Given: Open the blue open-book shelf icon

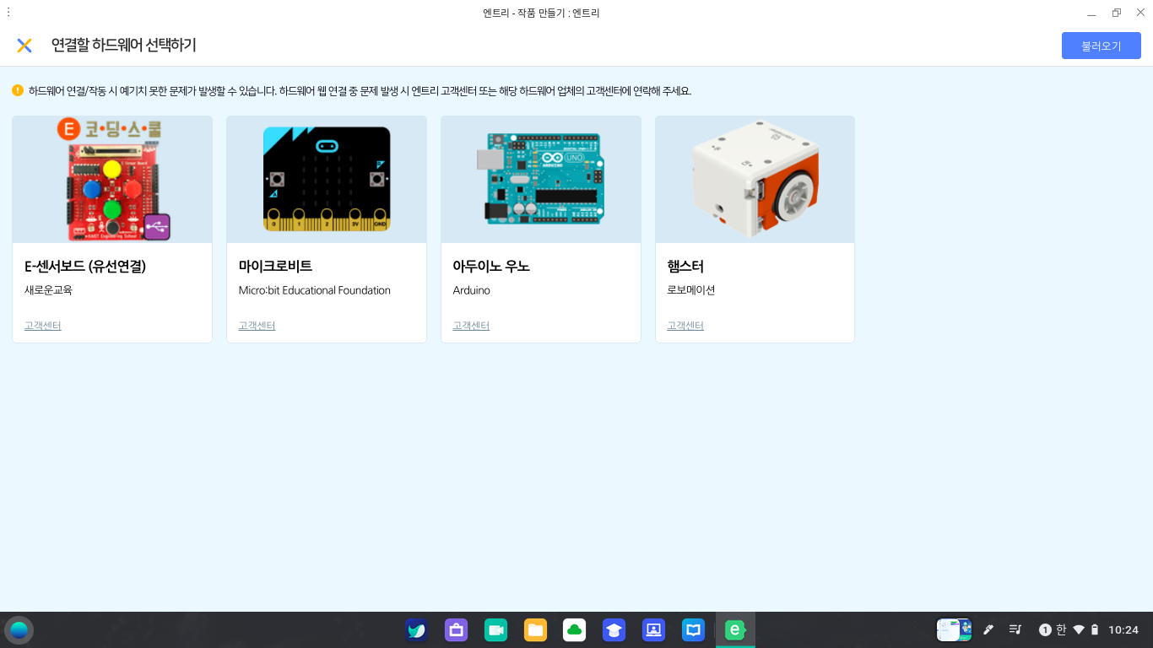Looking at the screenshot, I should [x=693, y=630].
